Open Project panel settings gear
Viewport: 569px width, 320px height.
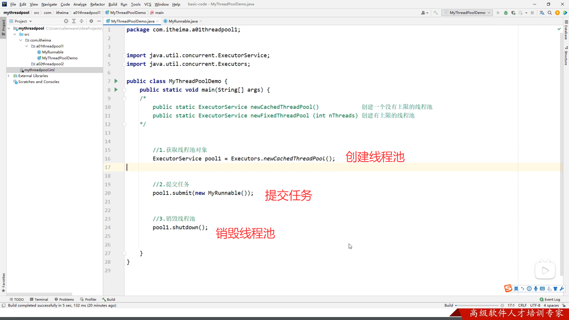(x=91, y=21)
